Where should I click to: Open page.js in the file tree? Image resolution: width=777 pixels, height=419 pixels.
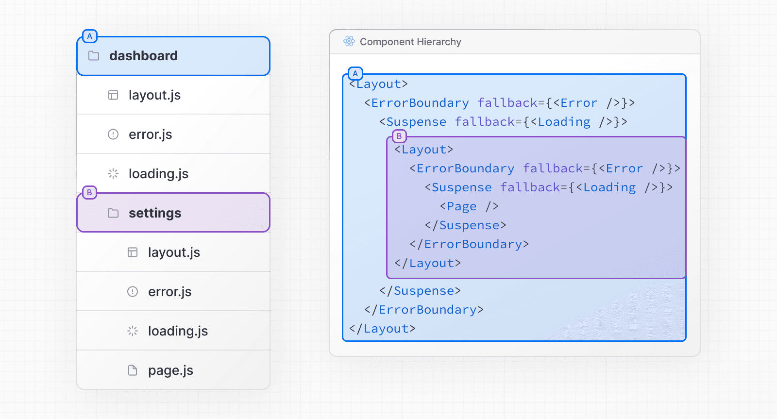tap(170, 370)
